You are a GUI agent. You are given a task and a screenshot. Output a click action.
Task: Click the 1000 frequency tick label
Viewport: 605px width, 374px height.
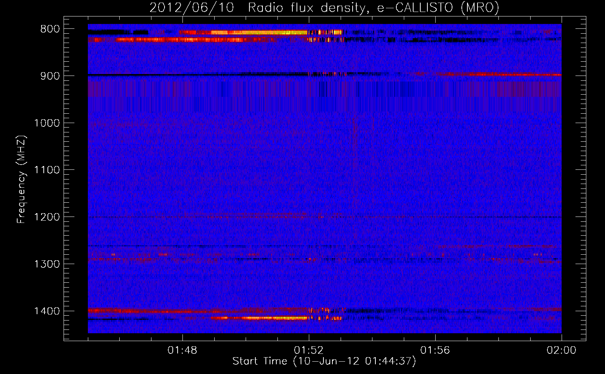pos(47,123)
